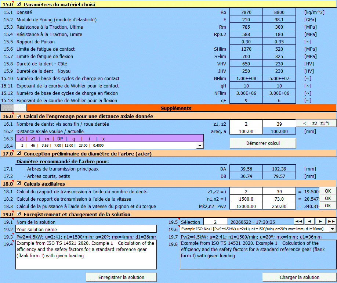The width and height of the screenshot is (337, 283).
Task: Open the 19.6 saved solution dropdown
Action: (333, 229)
